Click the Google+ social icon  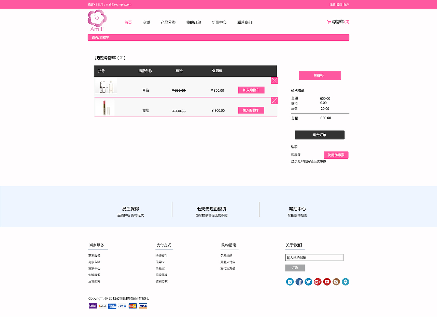tap(318, 281)
